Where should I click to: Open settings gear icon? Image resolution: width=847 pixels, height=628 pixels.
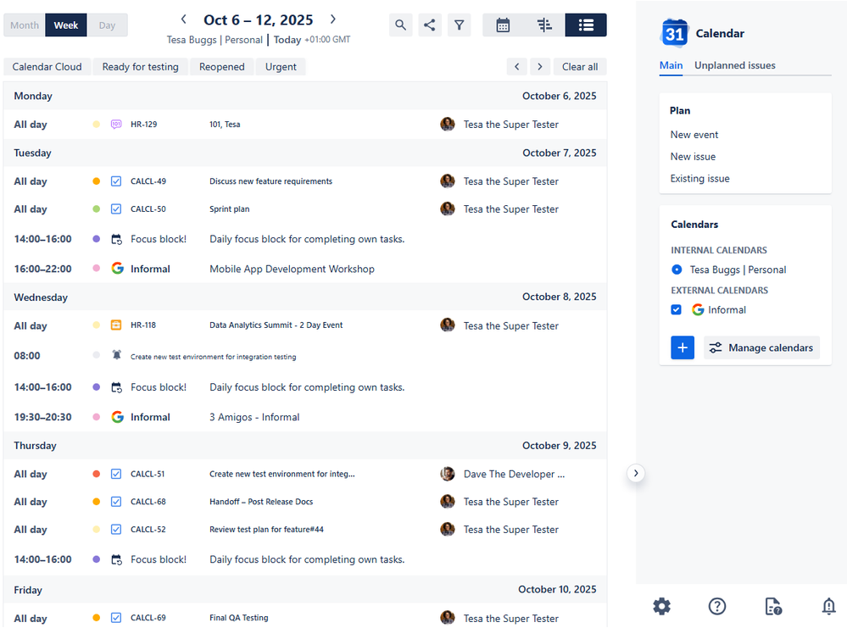[x=661, y=607]
